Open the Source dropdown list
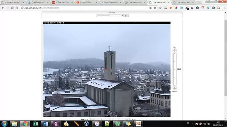Viewport: 227px width, 127px height. pos(110,16)
